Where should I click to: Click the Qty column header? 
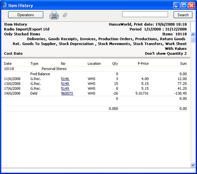115,63
